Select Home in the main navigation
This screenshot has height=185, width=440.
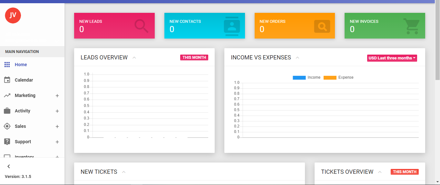21,64
